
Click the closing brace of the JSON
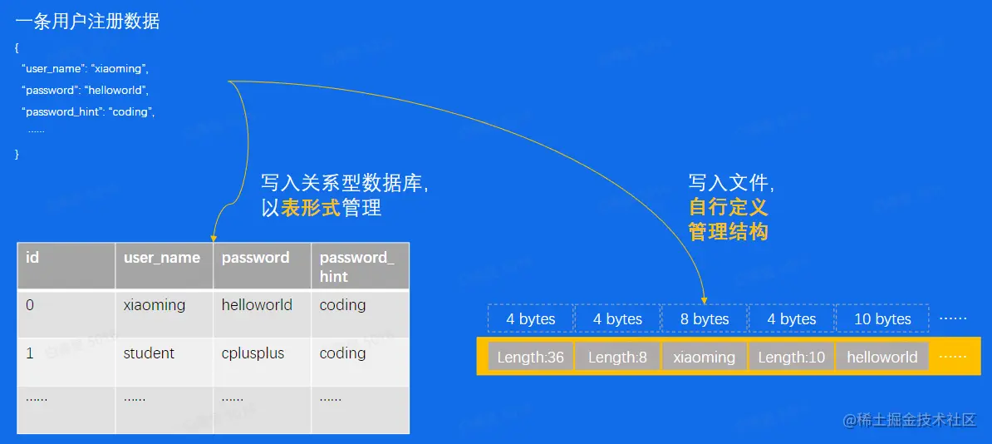click(17, 154)
